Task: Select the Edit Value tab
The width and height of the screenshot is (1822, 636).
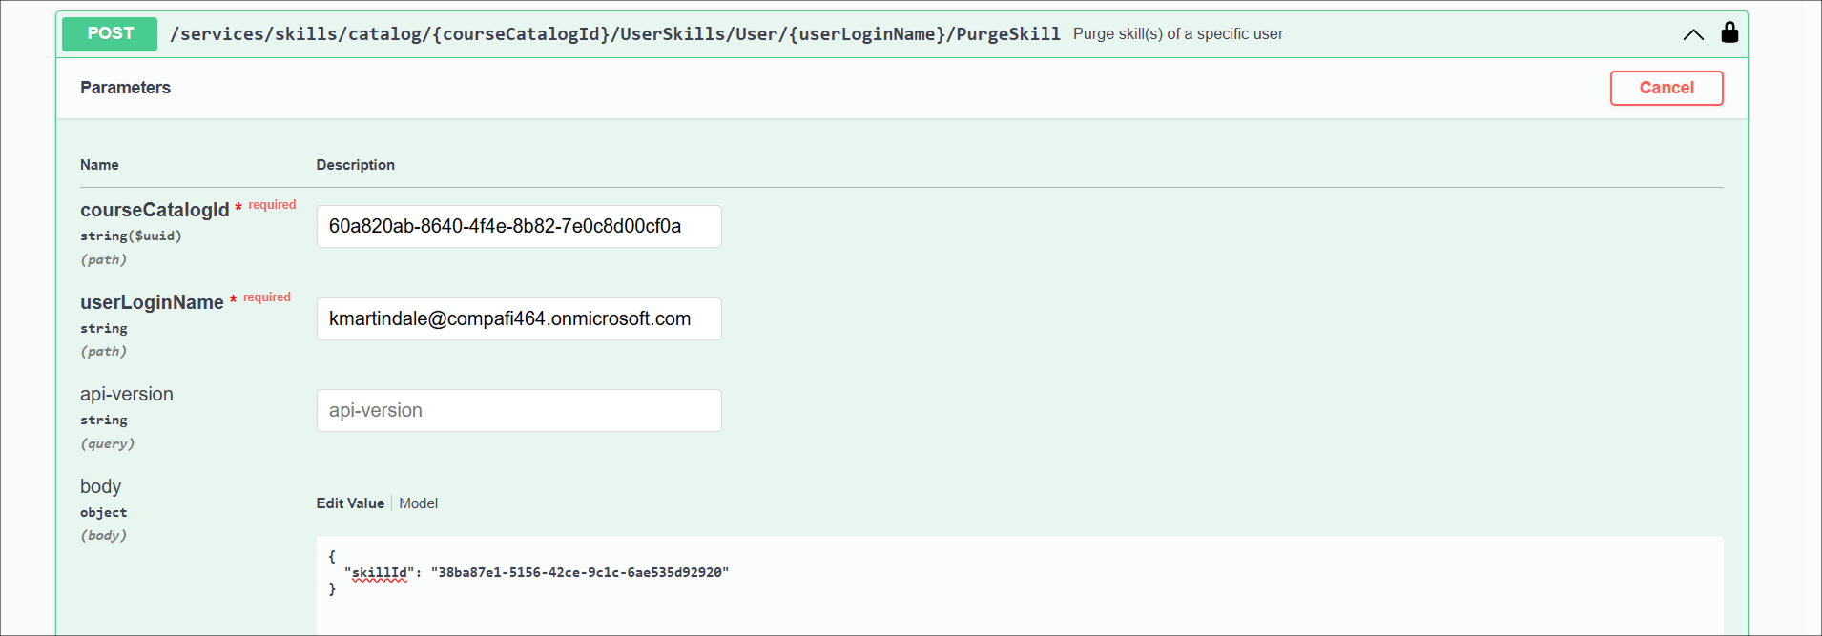Action: pos(350,503)
